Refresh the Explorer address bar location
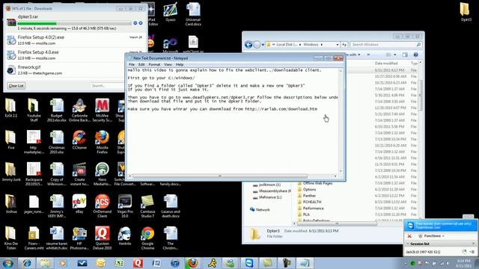 pyautogui.click(x=344, y=45)
